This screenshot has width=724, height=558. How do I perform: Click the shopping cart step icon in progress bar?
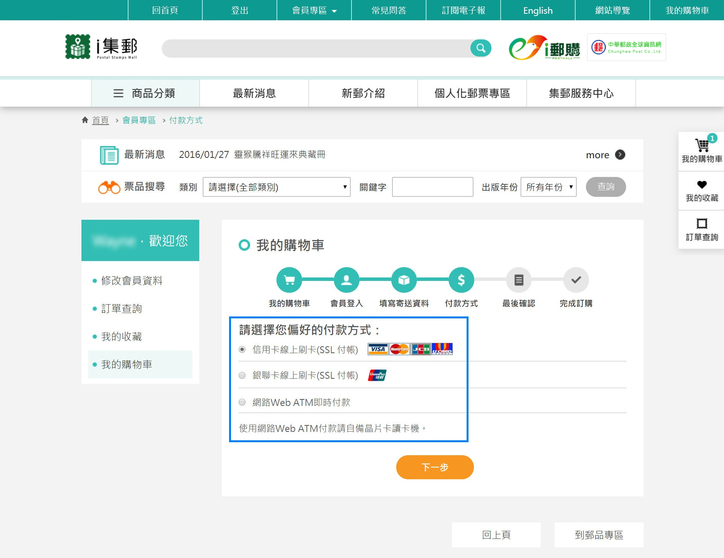289,280
